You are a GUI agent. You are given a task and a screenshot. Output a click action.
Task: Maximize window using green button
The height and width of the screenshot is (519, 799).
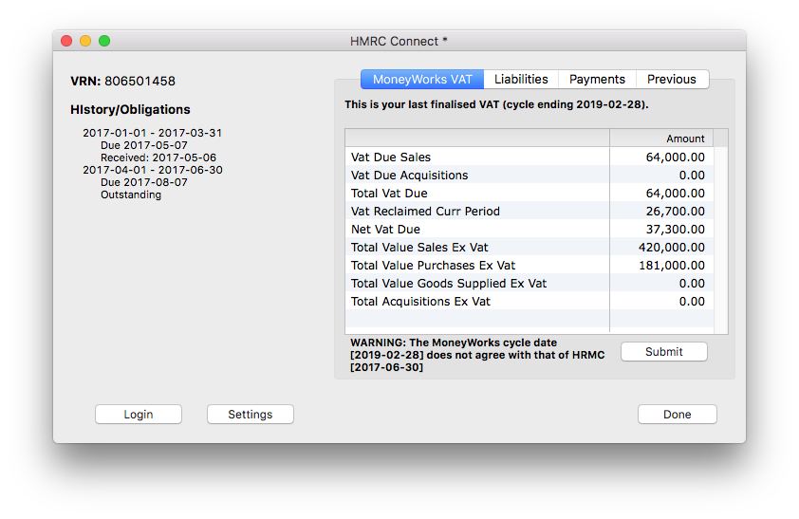coord(104,41)
